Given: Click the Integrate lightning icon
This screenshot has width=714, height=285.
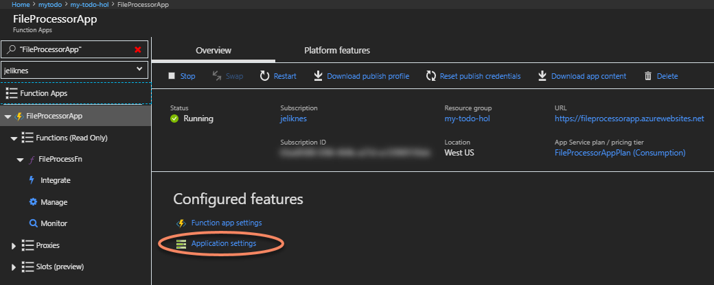Looking at the screenshot, I should coord(32,180).
